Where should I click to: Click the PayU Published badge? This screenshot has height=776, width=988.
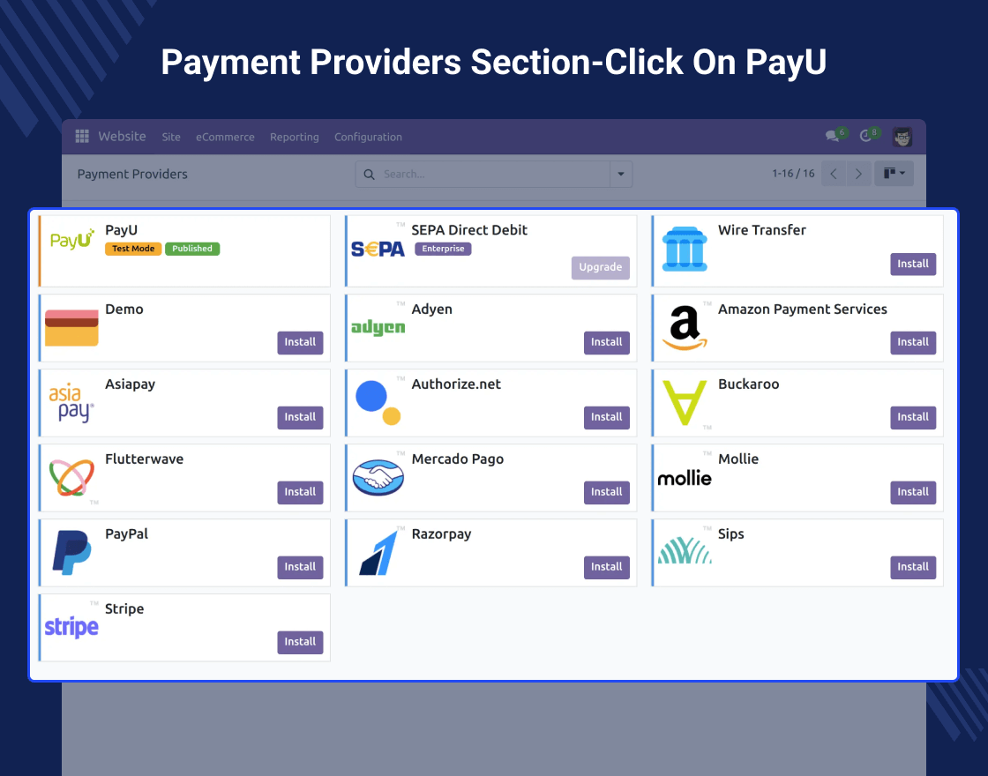coord(192,249)
